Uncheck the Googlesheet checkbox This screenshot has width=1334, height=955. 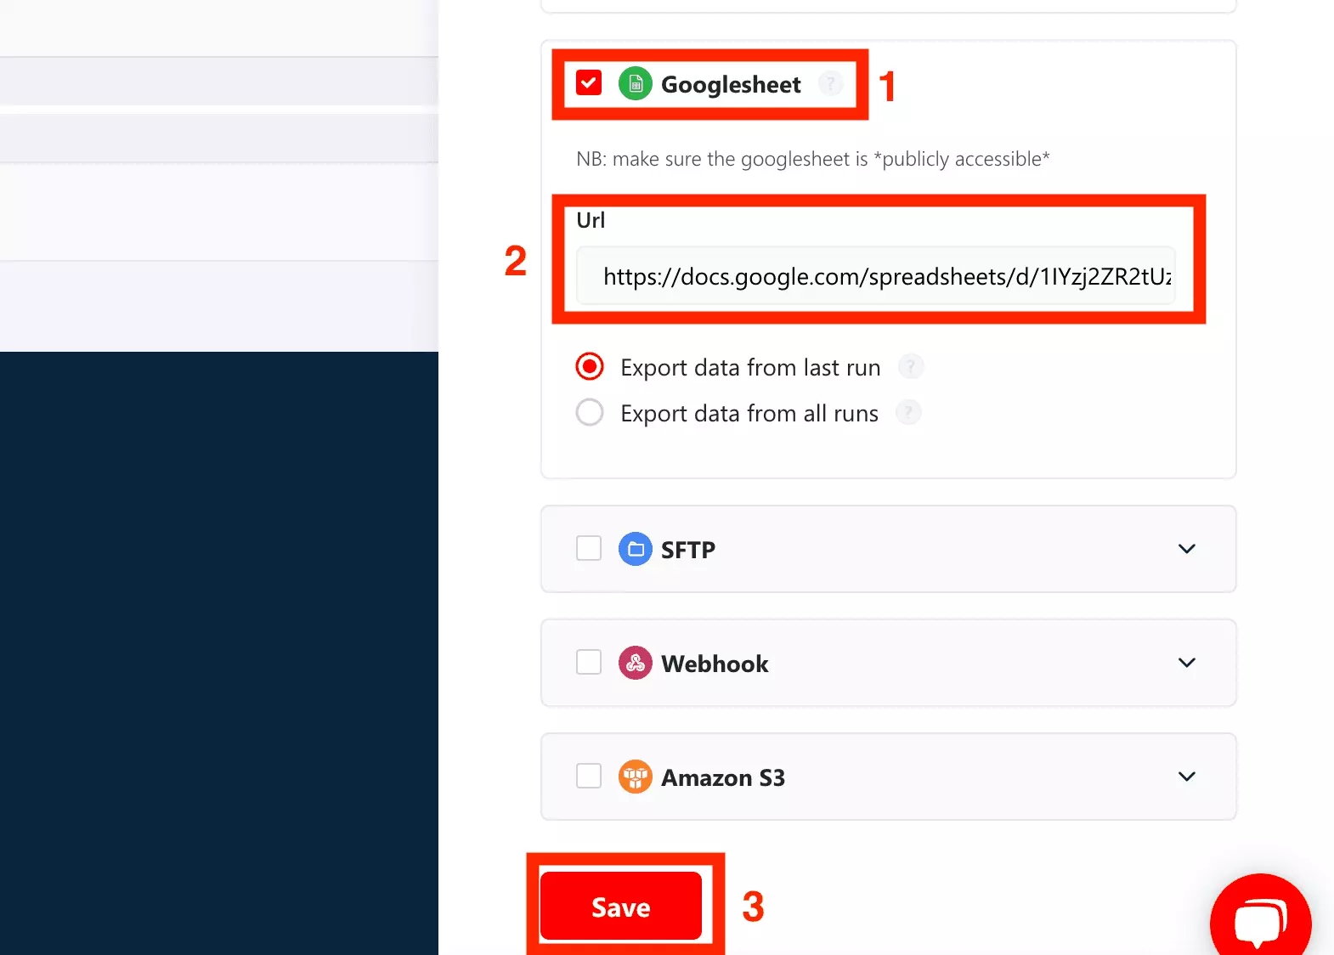pyautogui.click(x=589, y=83)
